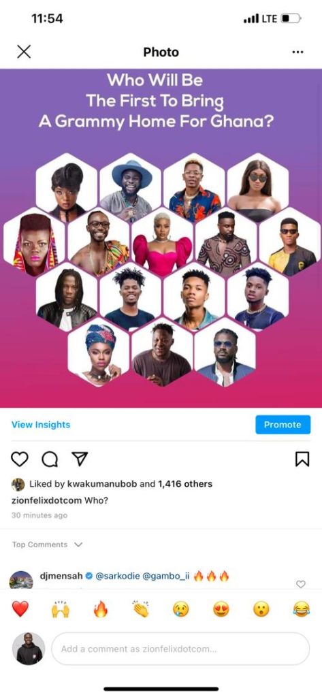Save post with bookmark icon
322x697 pixels.
(302, 459)
